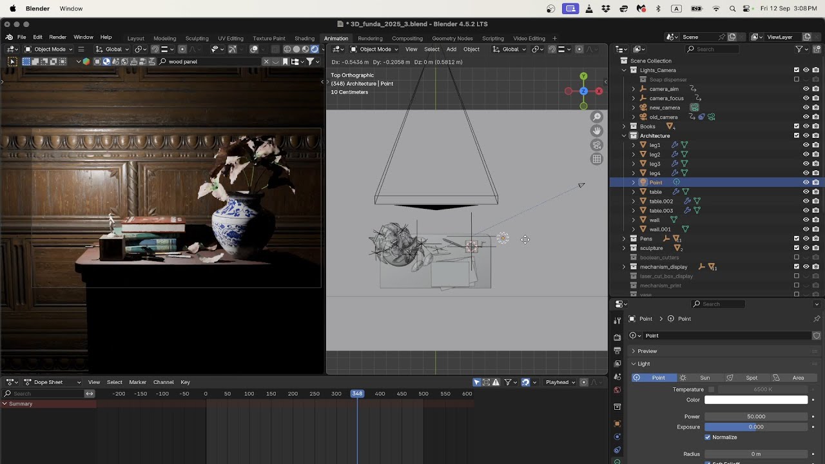Click the green Y axis gizmo ball

pos(583,76)
